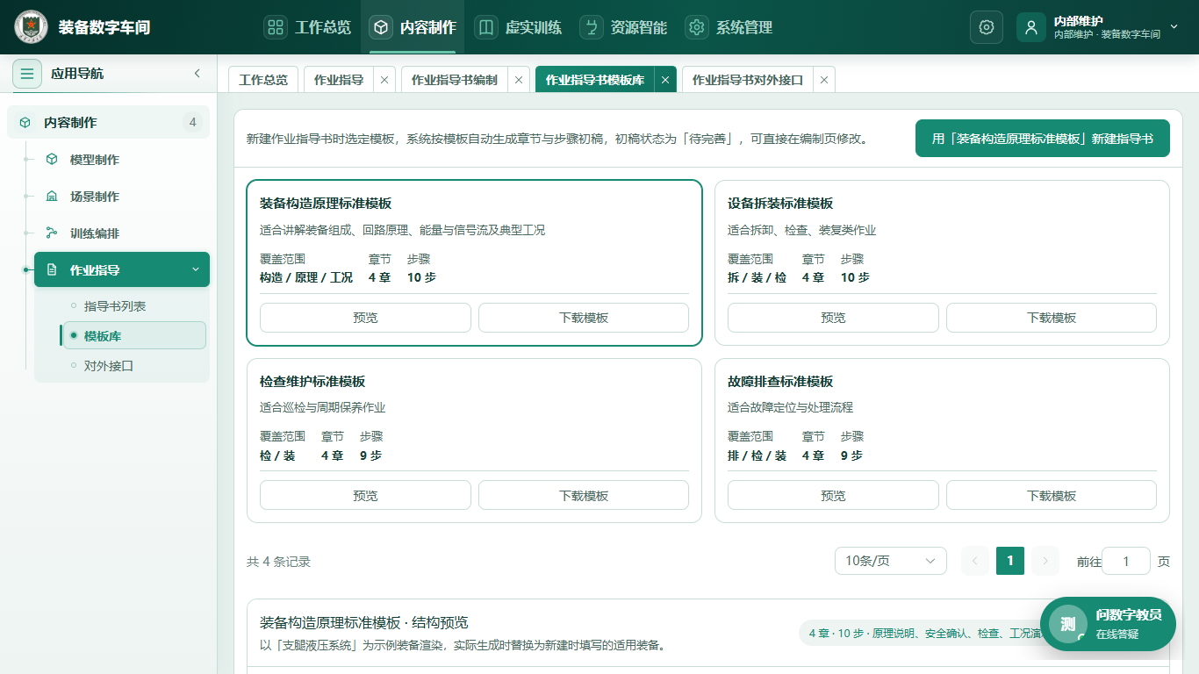This screenshot has height=674, width=1199.
Task: Switch to the 工作总览 page tab
Action: pyautogui.click(x=263, y=80)
